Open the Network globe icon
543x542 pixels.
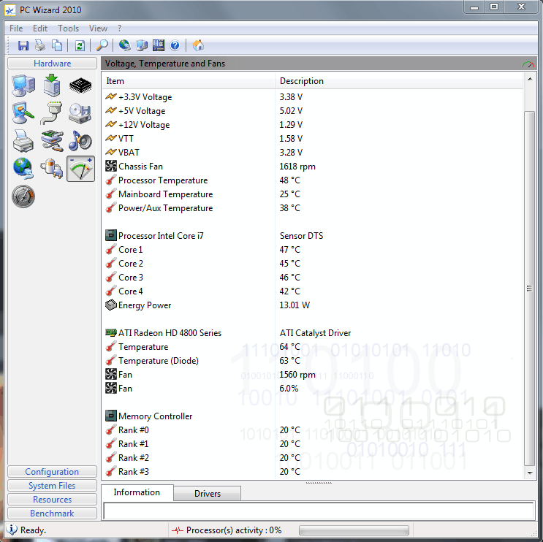(23, 169)
